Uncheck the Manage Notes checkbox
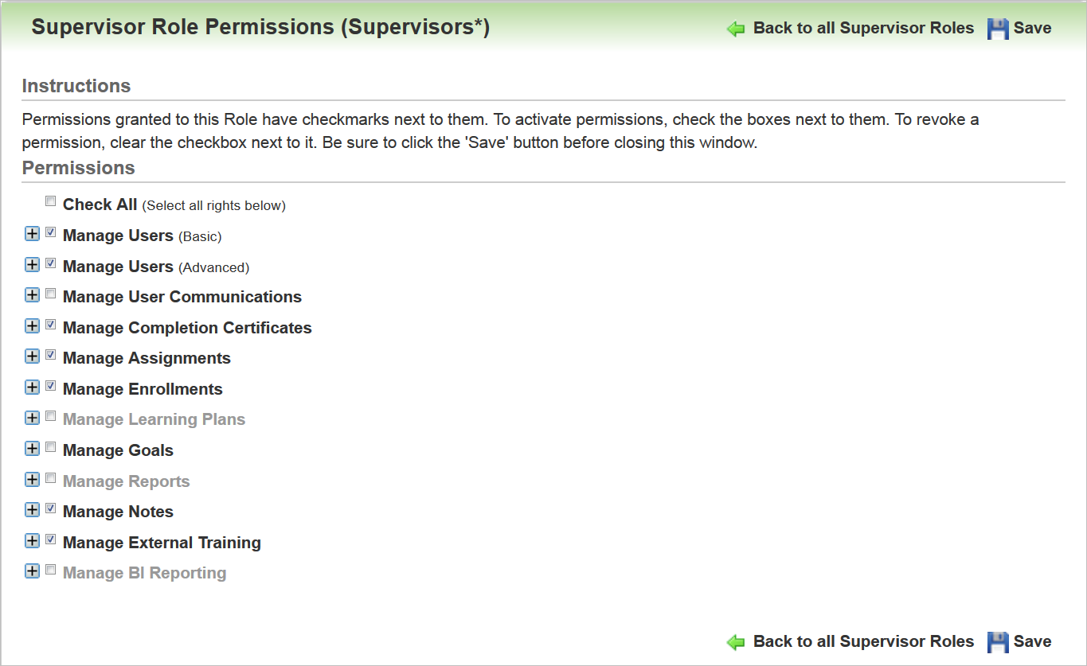The width and height of the screenshot is (1087, 666). [51, 508]
